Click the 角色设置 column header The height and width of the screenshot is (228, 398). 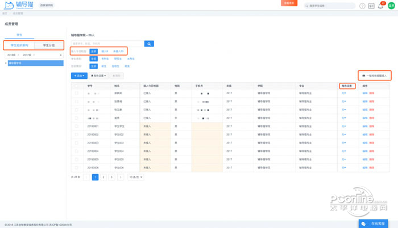[x=347, y=86]
